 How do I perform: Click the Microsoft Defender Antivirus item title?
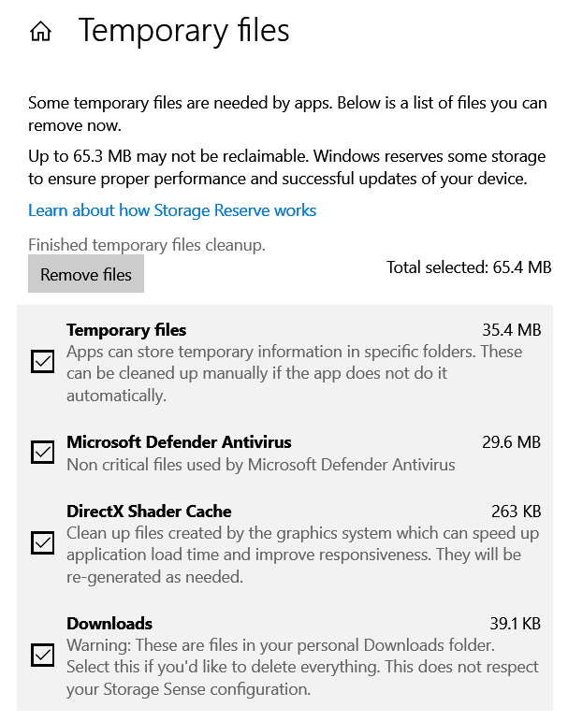click(179, 442)
